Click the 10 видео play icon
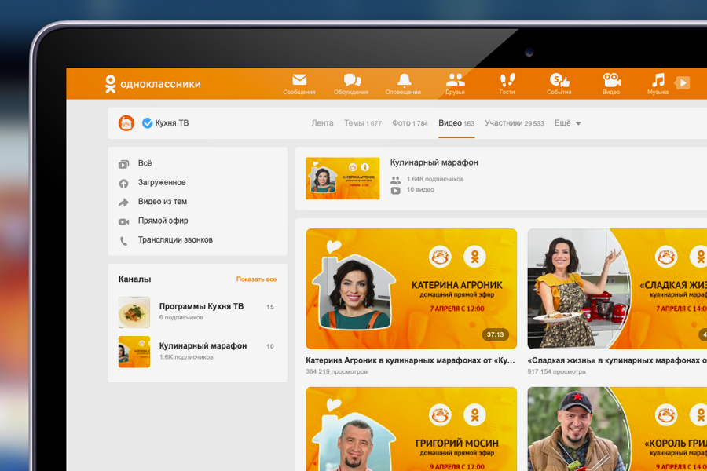 (395, 190)
